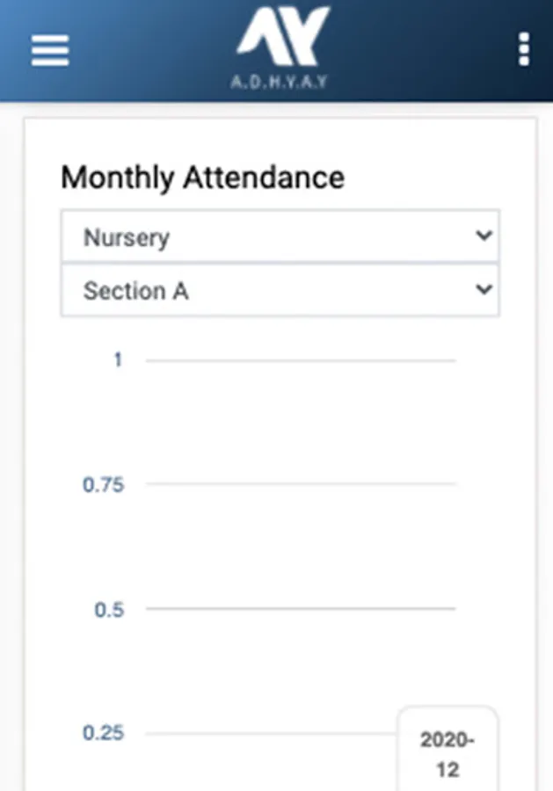The width and height of the screenshot is (553, 791).
Task: Click the 0.5 horizontal gridline
Action: [301, 608]
